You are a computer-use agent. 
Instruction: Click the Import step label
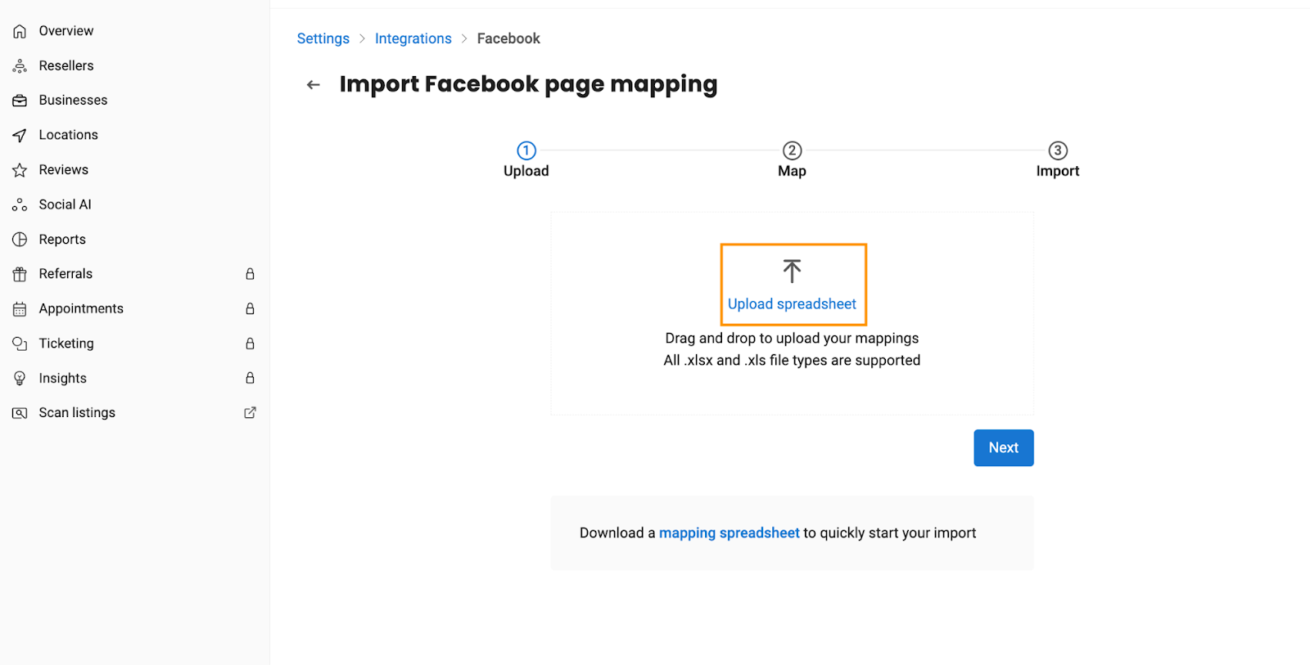(x=1058, y=171)
